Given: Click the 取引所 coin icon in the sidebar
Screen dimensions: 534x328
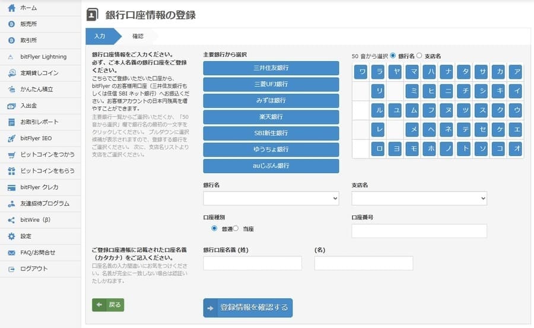Looking at the screenshot, I should click(x=12, y=40).
